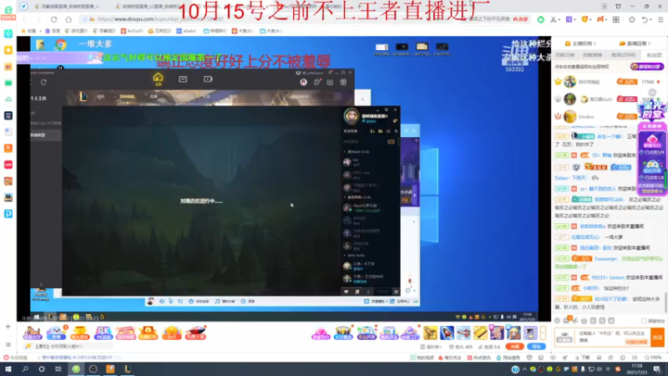This screenshot has width=668, height=376.
Task: Expand more gifts arrow beside gift bar
Action: pos(544,332)
